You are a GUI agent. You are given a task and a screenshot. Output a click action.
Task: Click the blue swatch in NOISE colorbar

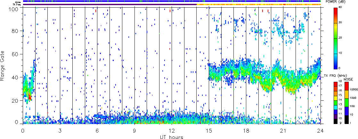click(346, 111)
